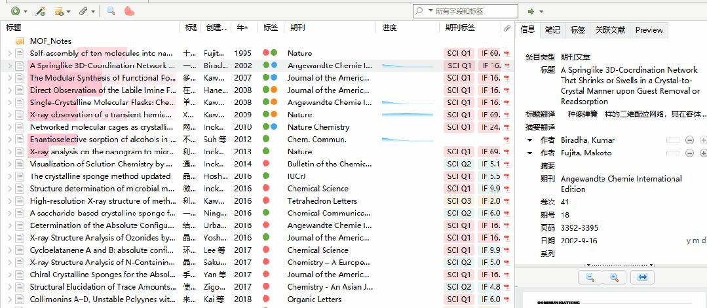Open the 关联文献 tab
This screenshot has width=707, height=308.
coord(610,29)
